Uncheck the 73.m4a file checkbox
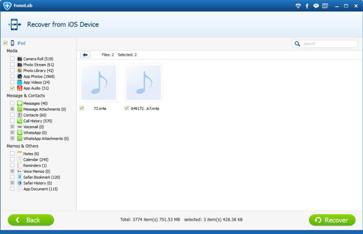This screenshot has width=363, height=234. pos(82,108)
